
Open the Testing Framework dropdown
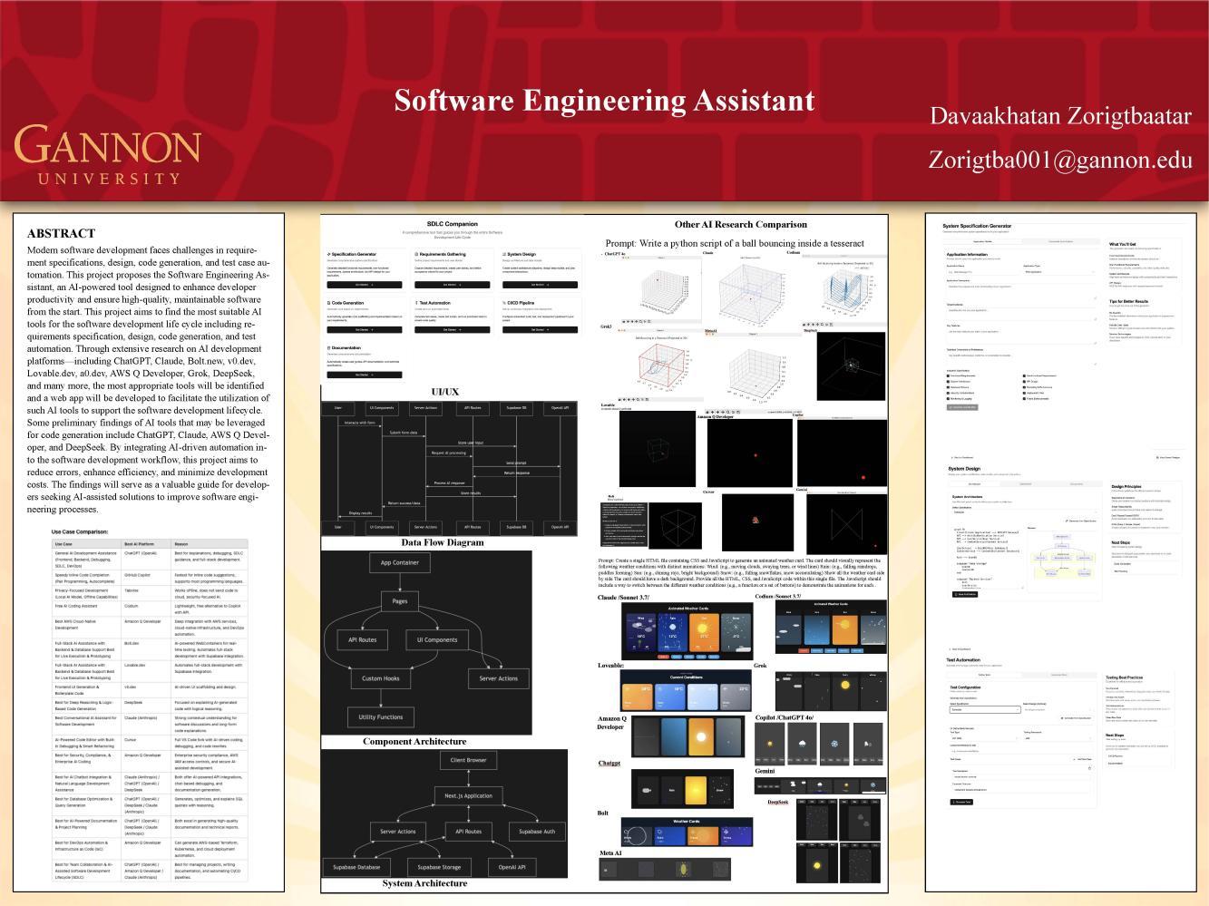[1058, 738]
